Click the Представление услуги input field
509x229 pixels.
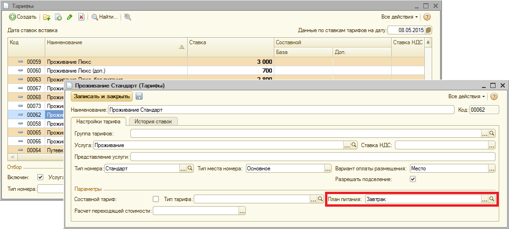(312, 157)
